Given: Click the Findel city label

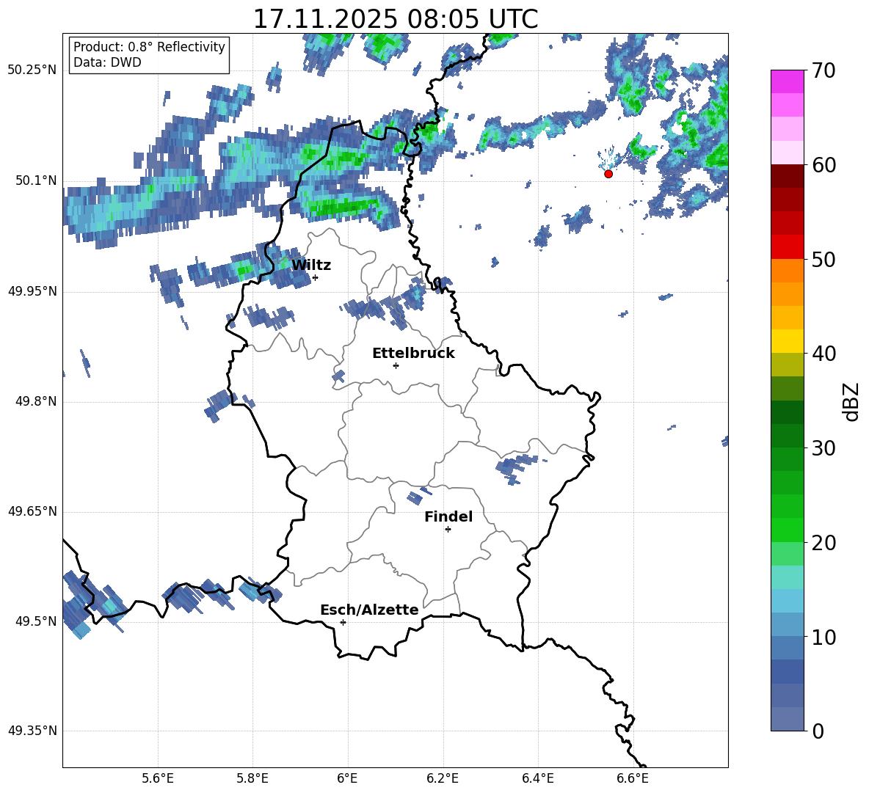Looking at the screenshot, I should point(448,516).
